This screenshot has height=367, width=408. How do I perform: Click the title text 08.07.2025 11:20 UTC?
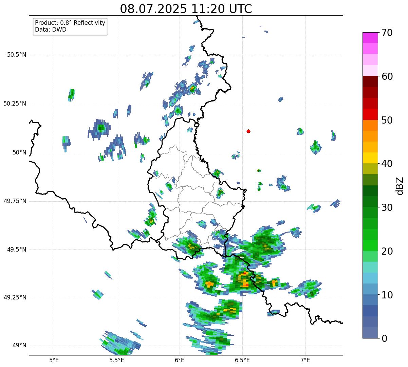[186, 9]
